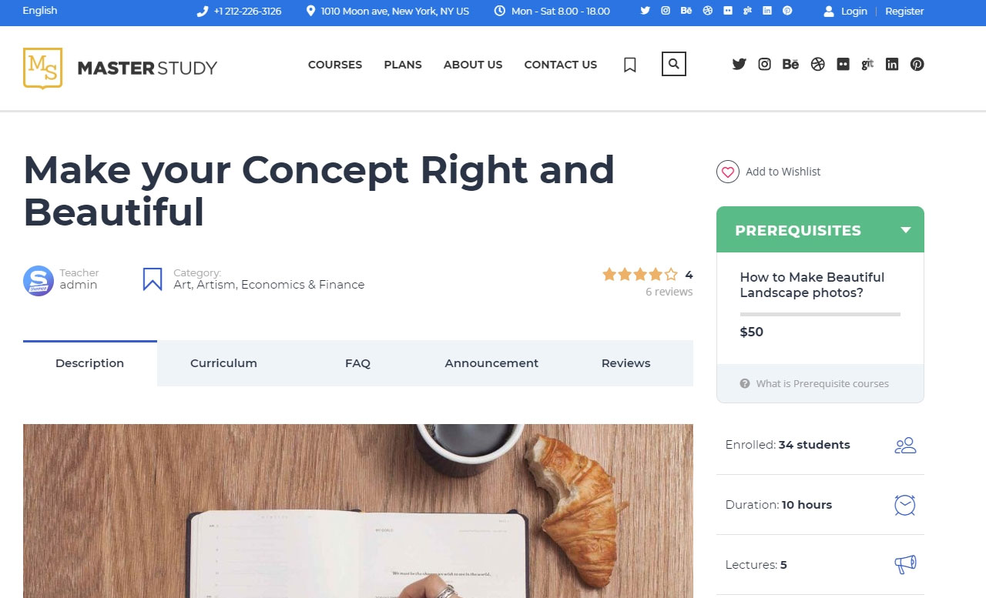Toggle the Add to Wishlist heart
Image resolution: width=986 pixels, height=598 pixels.
pos(728,172)
